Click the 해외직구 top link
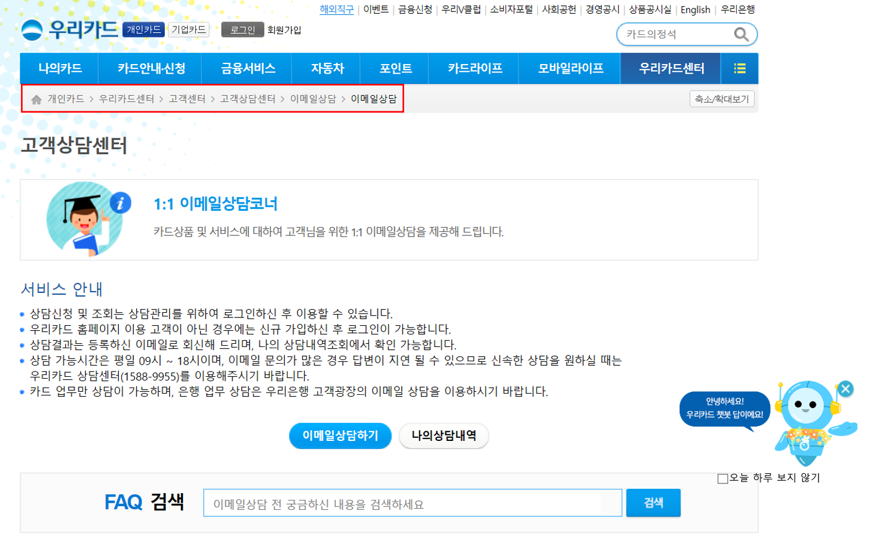This screenshot has height=541, width=873. (336, 10)
